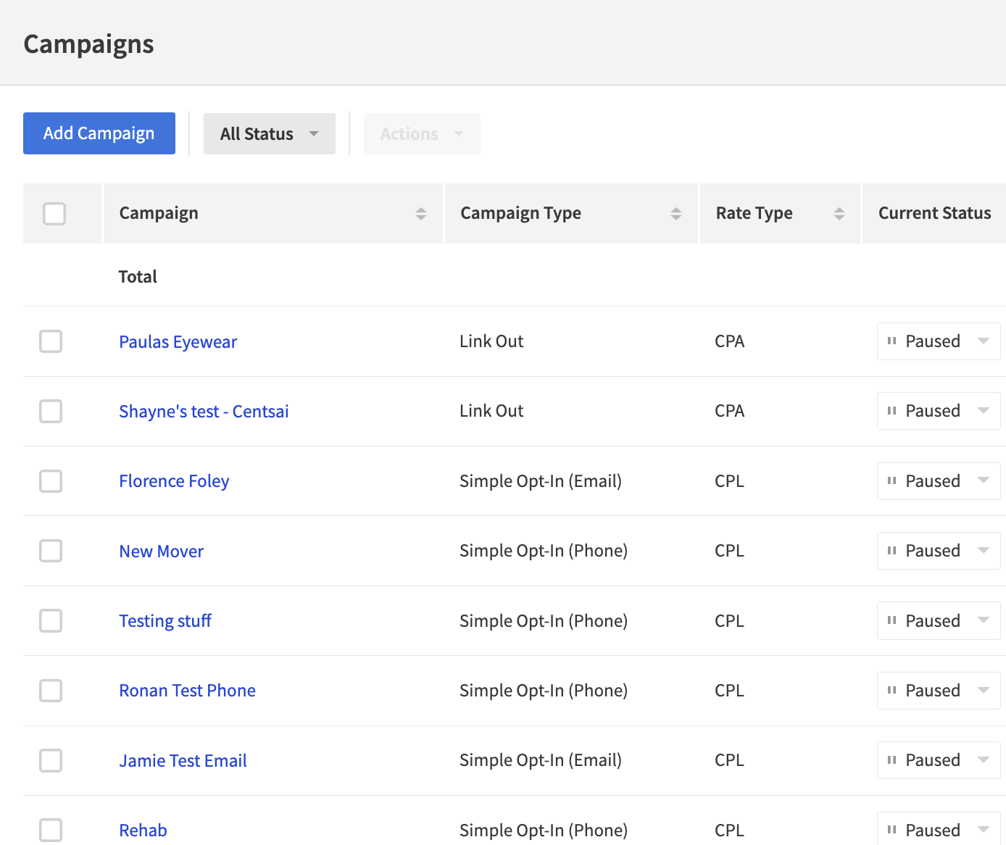1006x845 pixels.
Task: Click the pause icon on Testing stuff status
Action: point(892,620)
